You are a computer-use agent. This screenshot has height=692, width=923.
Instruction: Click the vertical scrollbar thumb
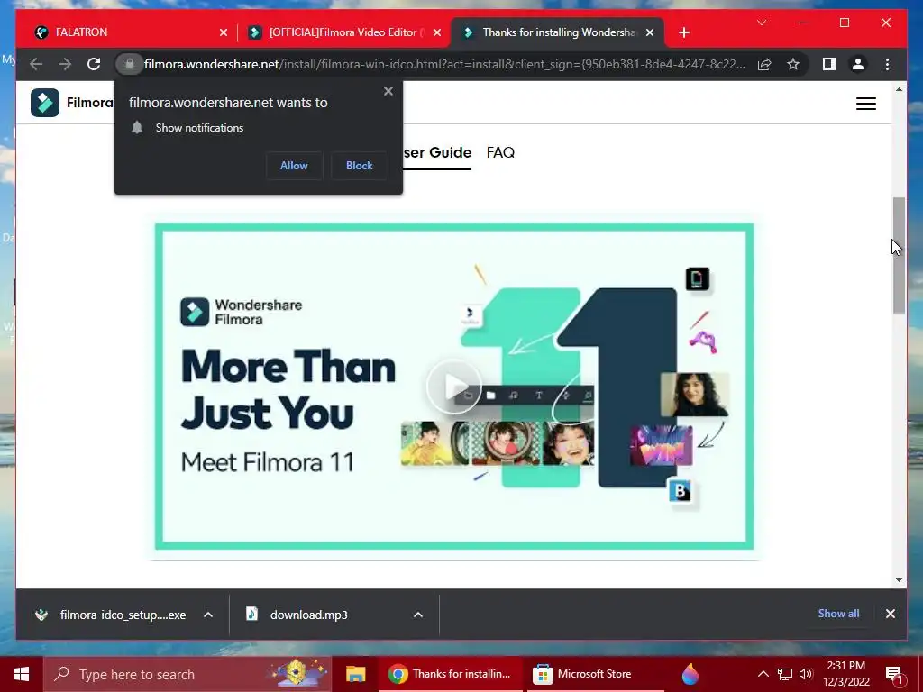(x=899, y=255)
